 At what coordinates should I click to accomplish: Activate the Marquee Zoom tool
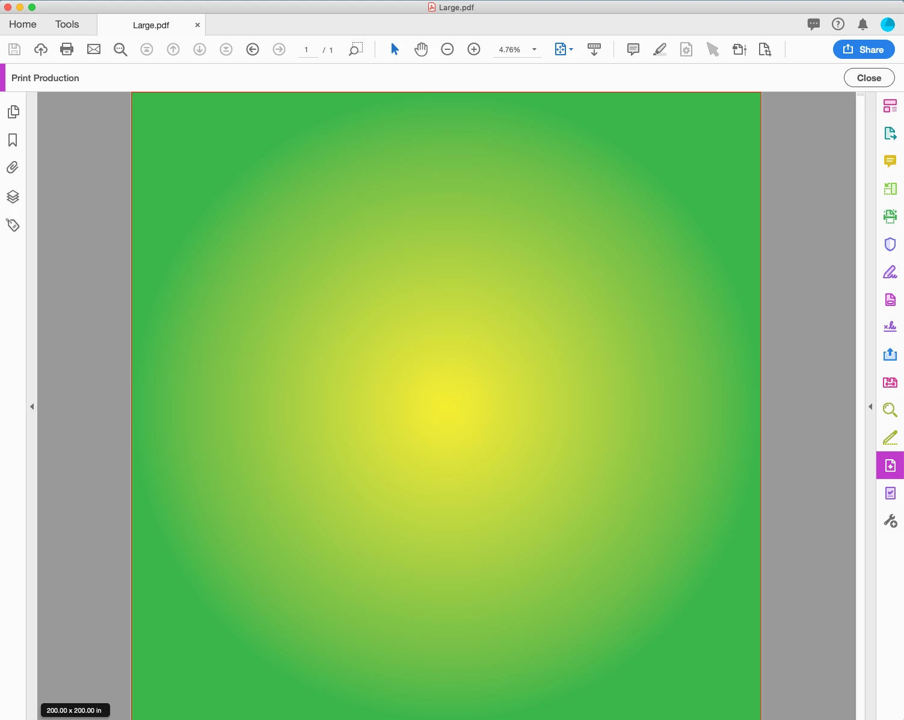356,49
